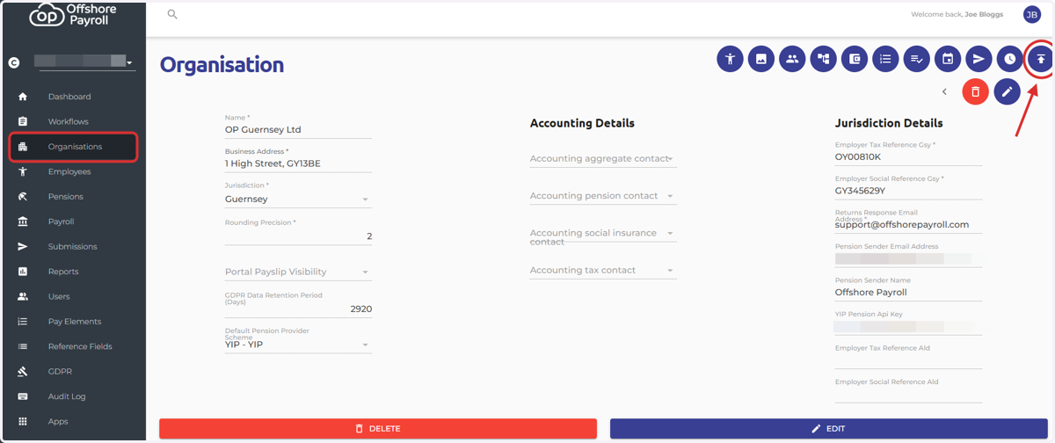
Task: Click the Organisation page heading
Action: (222, 64)
